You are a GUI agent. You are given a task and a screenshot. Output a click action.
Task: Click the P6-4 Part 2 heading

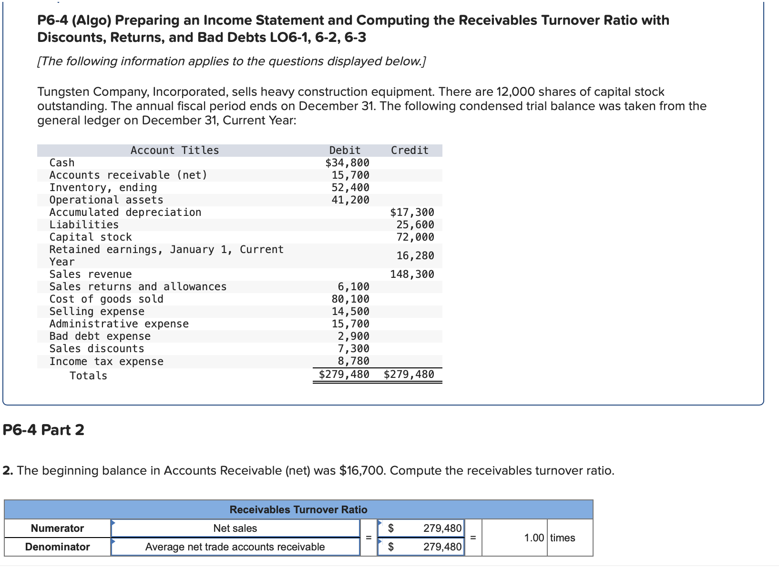click(x=42, y=430)
